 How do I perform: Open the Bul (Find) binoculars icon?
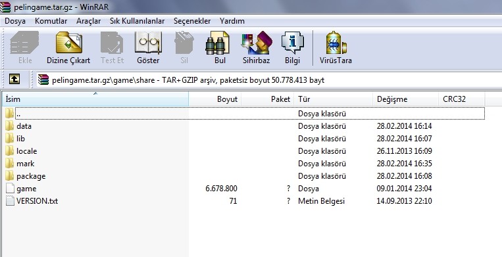tap(217, 43)
